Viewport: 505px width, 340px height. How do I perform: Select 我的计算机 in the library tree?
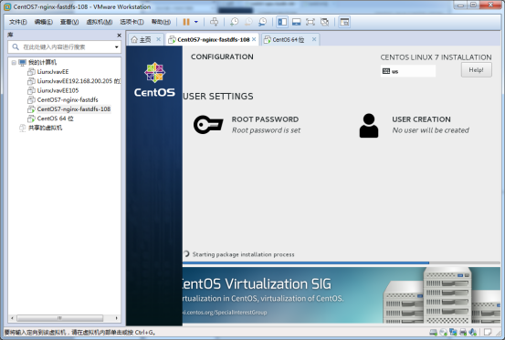[42, 62]
